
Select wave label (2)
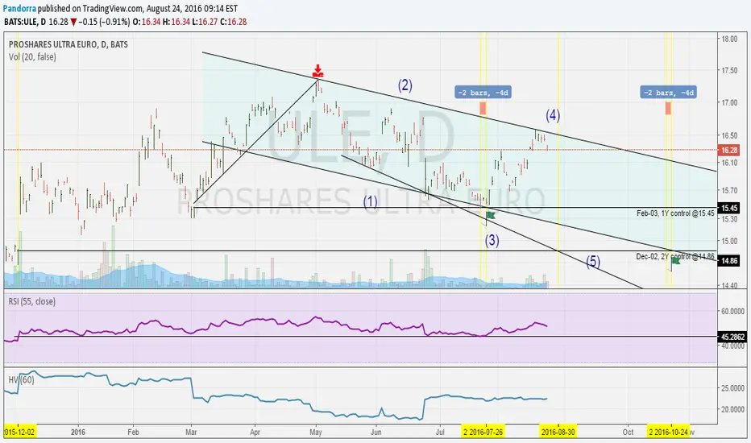point(405,85)
